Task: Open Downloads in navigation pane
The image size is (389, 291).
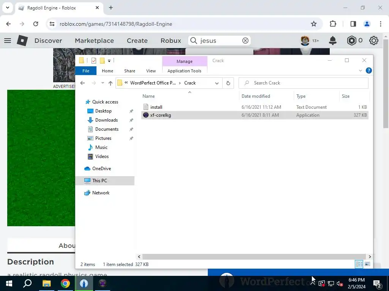Action: pyautogui.click(x=106, y=120)
